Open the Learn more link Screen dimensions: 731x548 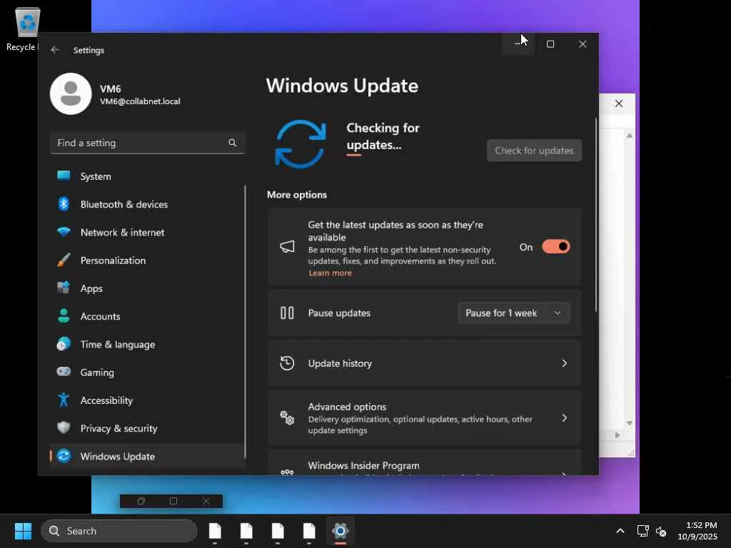click(330, 273)
